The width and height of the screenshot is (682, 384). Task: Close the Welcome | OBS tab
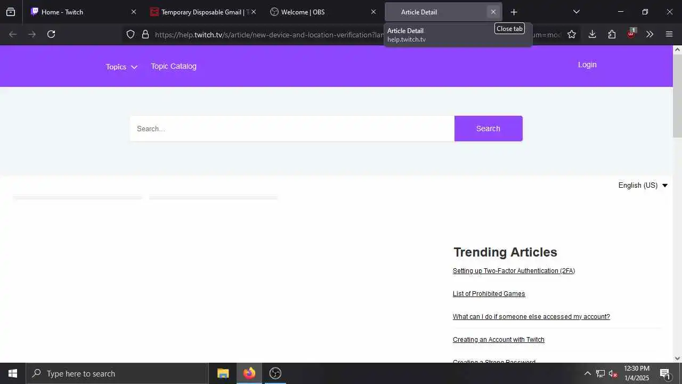pos(374,12)
